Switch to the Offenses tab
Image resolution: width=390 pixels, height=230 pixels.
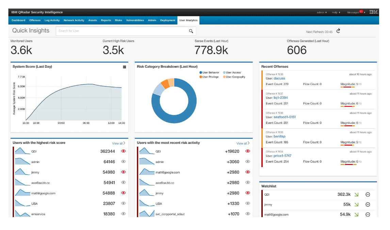click(x=35, y=20)
